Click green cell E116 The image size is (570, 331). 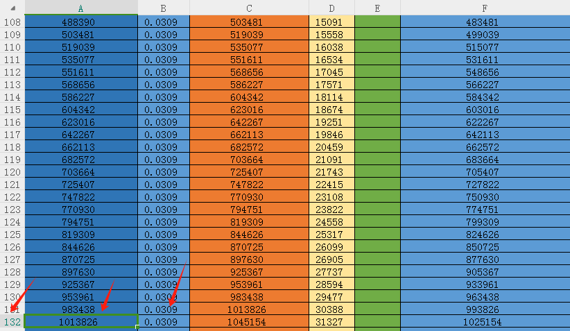(x=377, y=122)
